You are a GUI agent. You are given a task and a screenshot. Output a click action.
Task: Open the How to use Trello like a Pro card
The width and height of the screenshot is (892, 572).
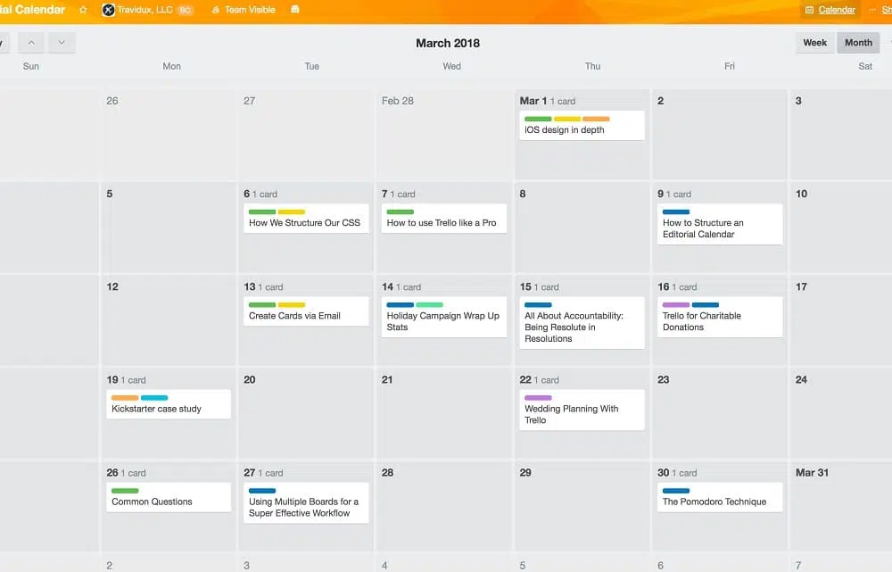[443, 219]
